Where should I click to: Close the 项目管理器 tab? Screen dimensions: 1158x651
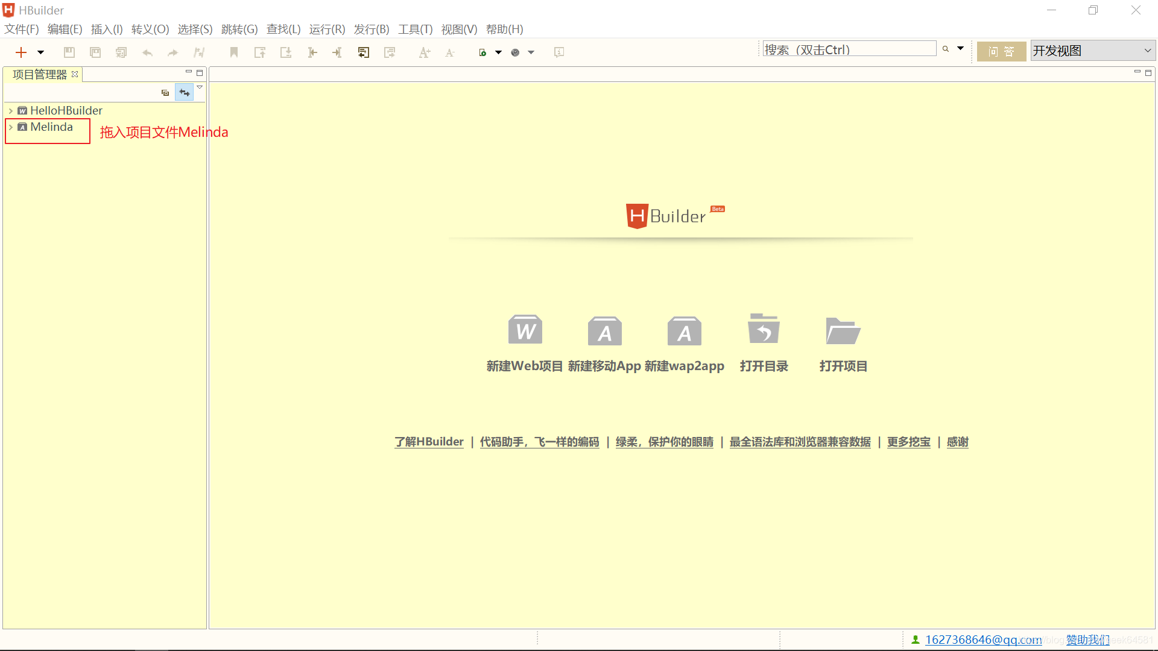75,74
